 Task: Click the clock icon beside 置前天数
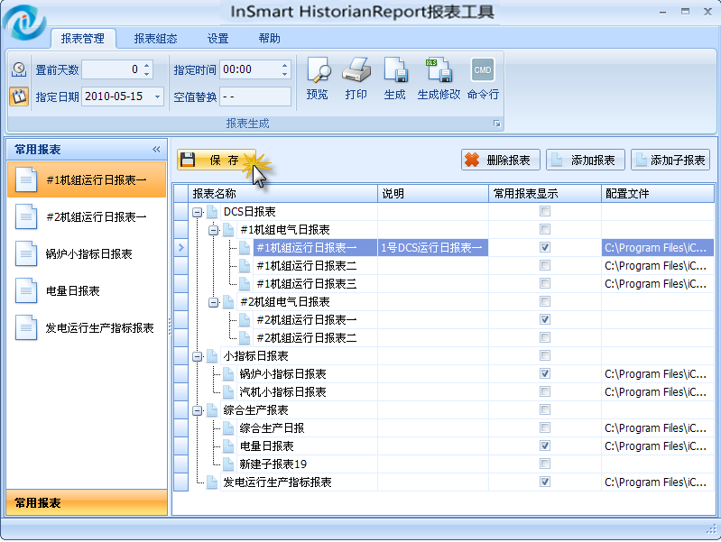pos(19,69)
